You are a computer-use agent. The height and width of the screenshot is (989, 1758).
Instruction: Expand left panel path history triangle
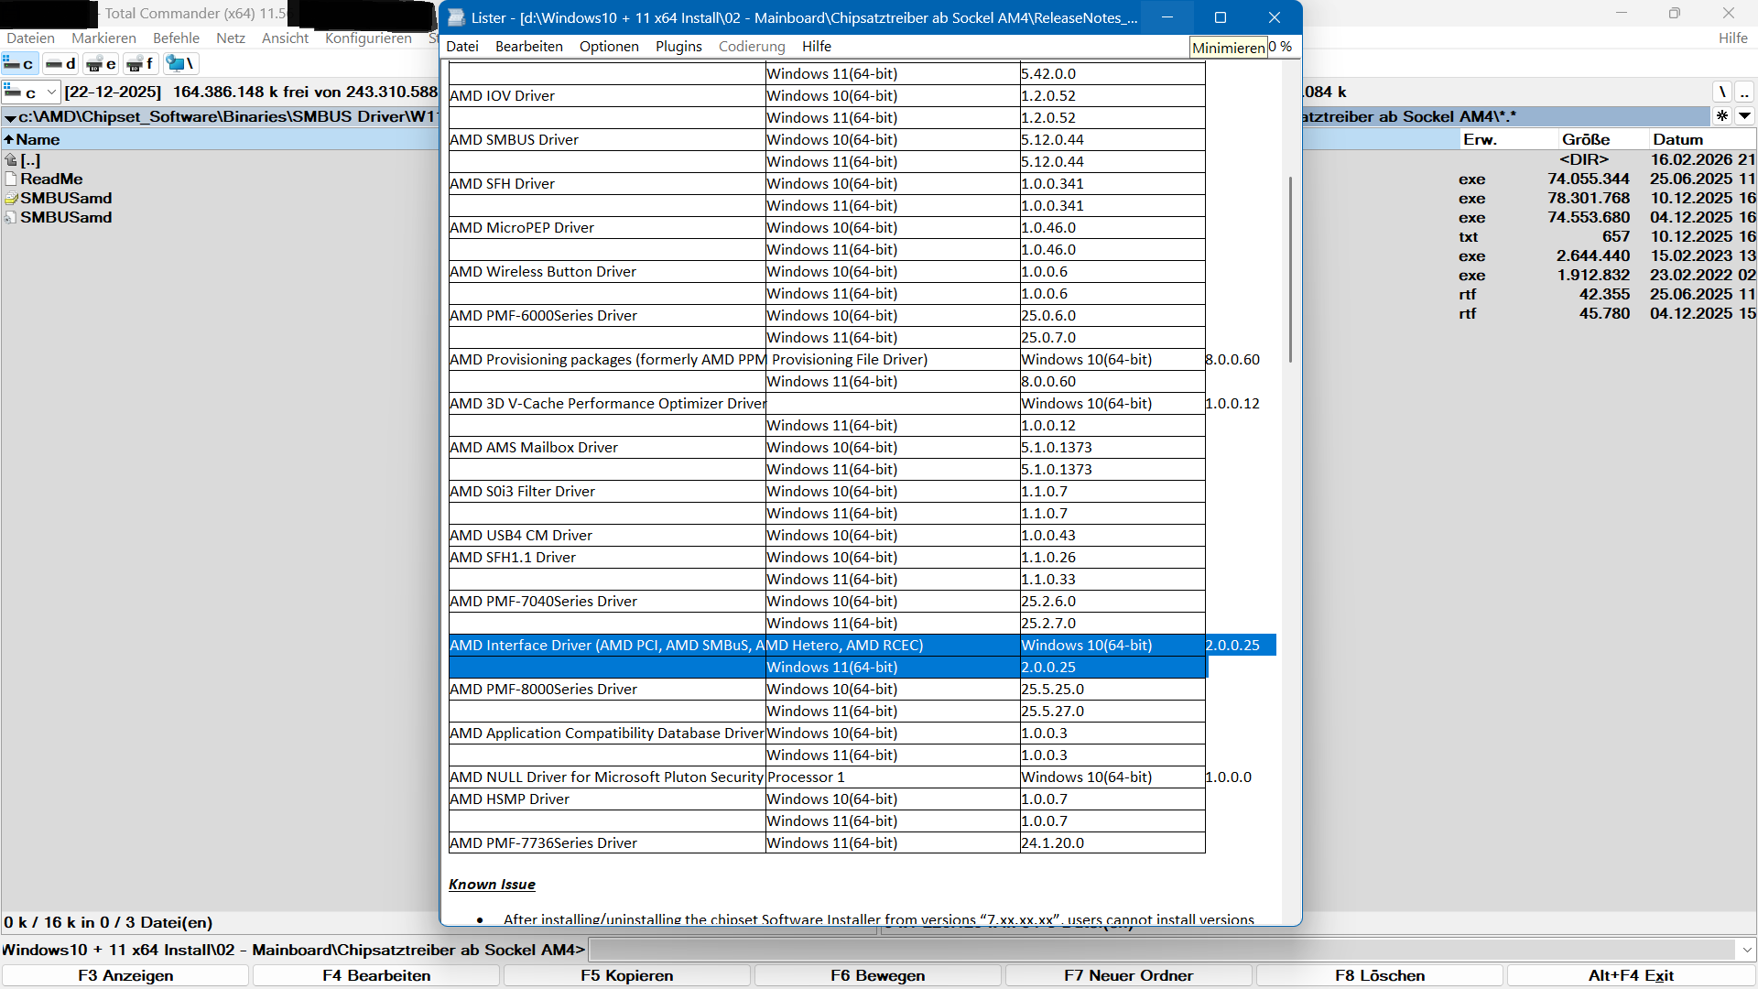10,118
